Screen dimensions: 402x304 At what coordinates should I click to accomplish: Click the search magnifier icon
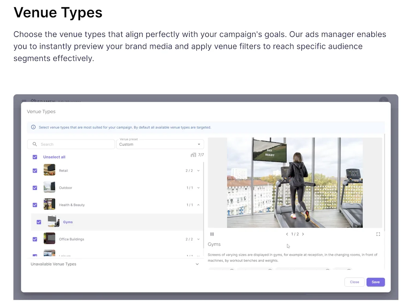[x=35, y=144]
